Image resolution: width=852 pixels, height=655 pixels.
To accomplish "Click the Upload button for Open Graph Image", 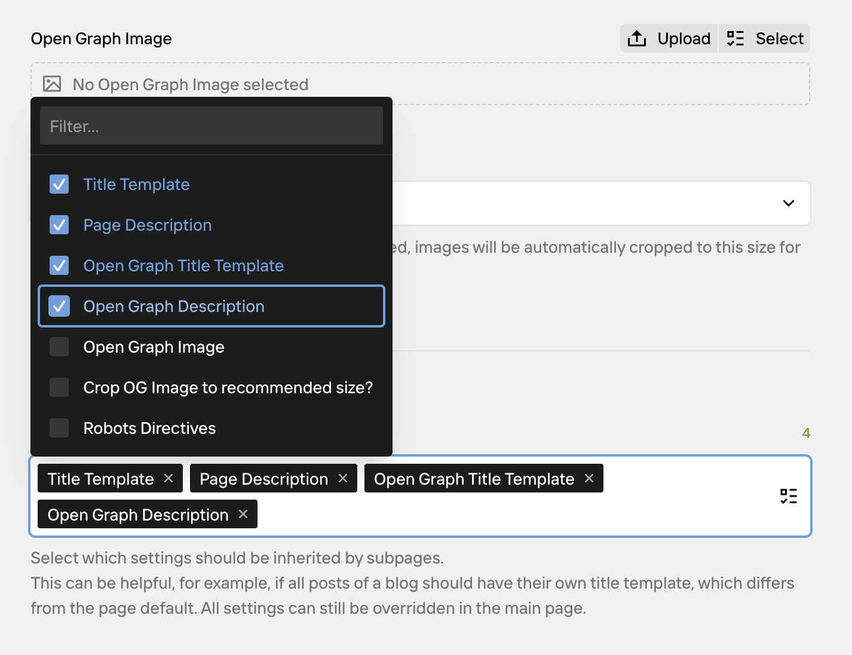I will (x=669, y=39).
